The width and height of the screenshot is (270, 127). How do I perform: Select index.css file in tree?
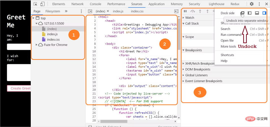[x=53, y=40]
